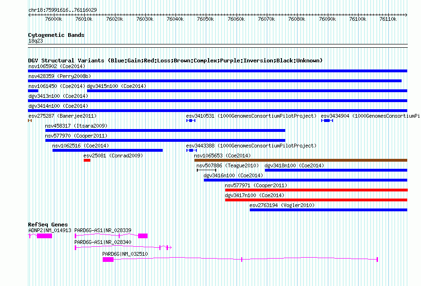
Task: Click the 18q23 band line
Action: (x=218, y=46)
